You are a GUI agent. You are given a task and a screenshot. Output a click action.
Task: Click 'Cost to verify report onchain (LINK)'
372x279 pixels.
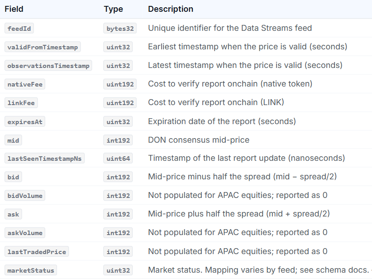[x=216, y=102]
